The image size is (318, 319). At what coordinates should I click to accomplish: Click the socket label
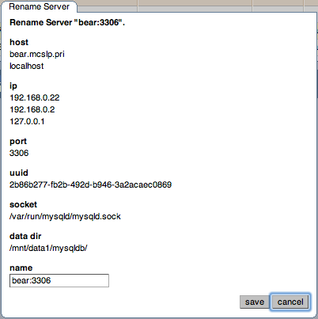tap(23, 204)
